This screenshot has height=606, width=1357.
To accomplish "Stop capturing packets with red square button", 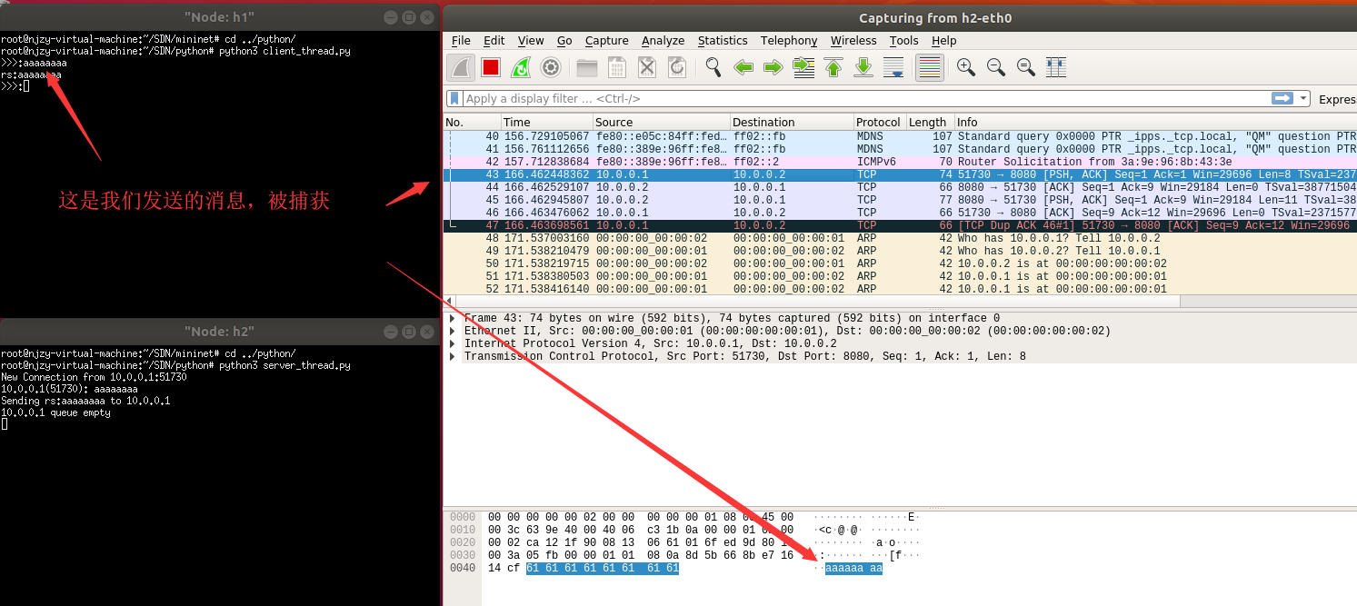I will pos(491,67).
